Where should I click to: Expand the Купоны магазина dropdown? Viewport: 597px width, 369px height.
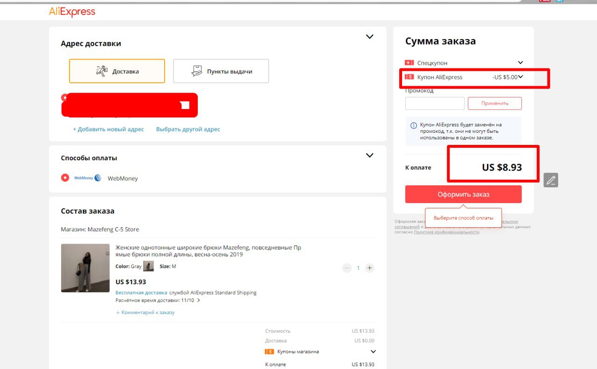click(373, 352)
